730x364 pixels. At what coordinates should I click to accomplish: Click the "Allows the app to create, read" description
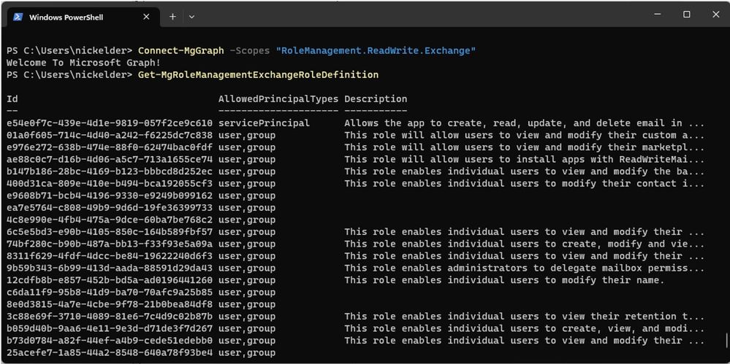pos(524,123)
